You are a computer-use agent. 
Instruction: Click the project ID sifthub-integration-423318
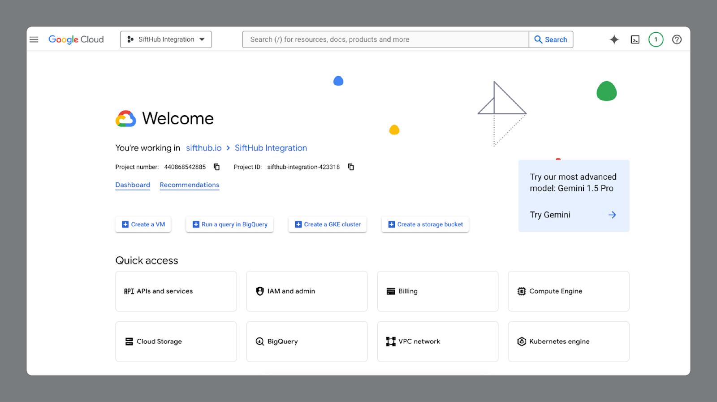303,167
